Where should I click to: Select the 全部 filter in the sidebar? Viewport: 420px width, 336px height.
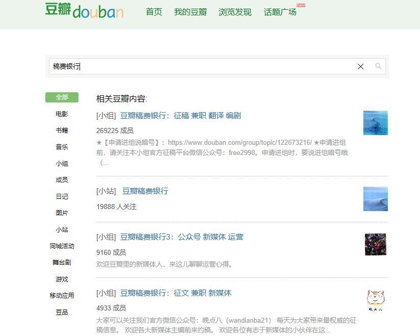coord(62,97)
